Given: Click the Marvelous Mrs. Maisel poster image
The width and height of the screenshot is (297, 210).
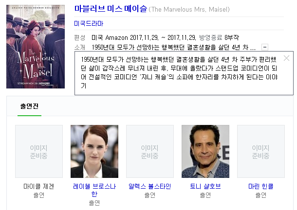Looking at the screenshot, I should (36, 47).
